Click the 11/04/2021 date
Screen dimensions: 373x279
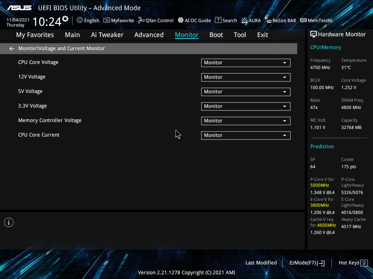click(18, 20)
